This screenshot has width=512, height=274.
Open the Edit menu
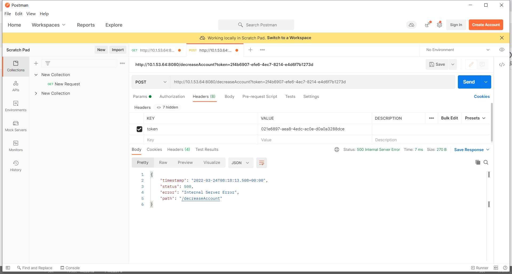pyautogui.click(x=19, y=14)
